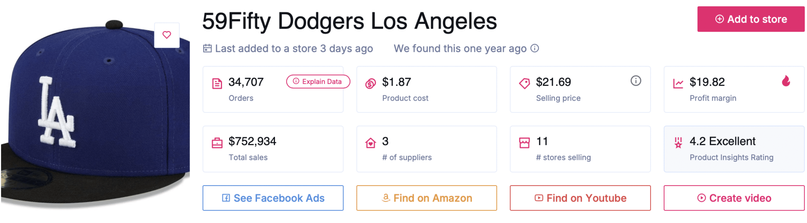Open See Facebook Ads
The image size is (807, 223).
click(x=273, y=198)
